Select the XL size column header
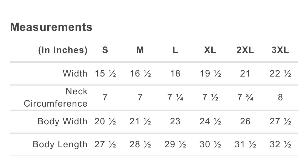Image resolution: width=308 pixels, height=167 pixels. pos(210,50)
